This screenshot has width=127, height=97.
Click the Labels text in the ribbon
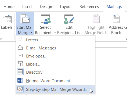(x=7, y=27)
